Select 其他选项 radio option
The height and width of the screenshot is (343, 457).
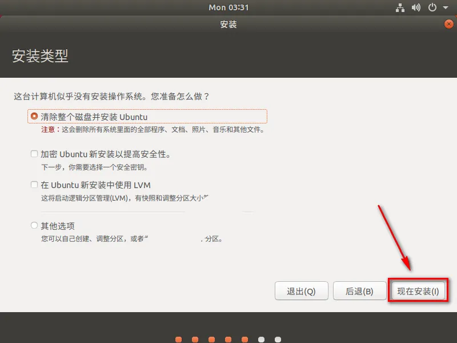34,225
